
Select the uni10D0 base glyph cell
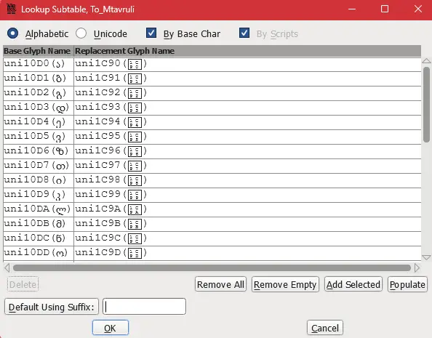39,64
